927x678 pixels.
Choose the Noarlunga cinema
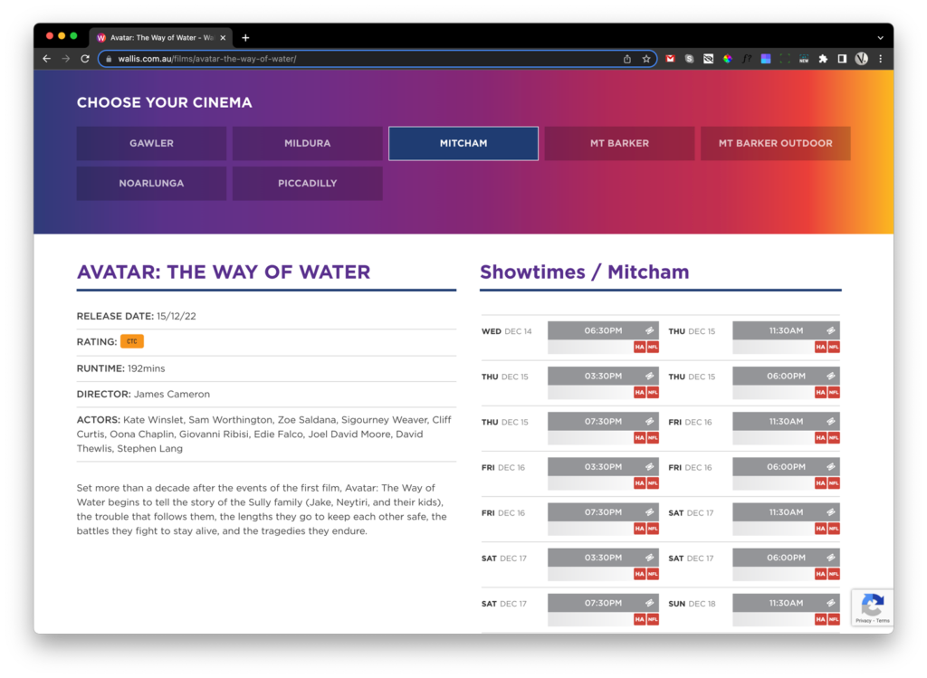151,183
